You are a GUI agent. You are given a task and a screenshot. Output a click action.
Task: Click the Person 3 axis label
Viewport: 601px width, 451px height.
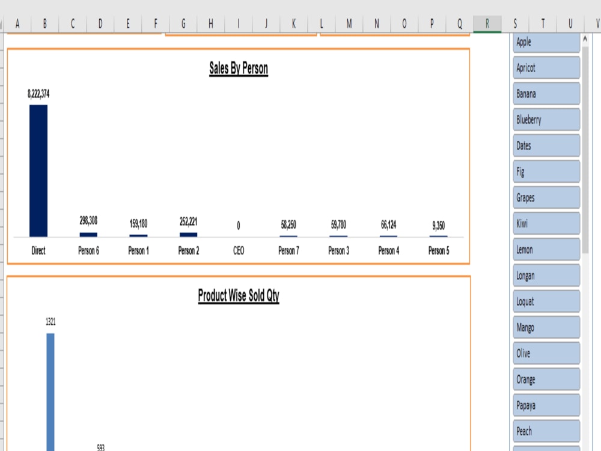coord(338,251)
